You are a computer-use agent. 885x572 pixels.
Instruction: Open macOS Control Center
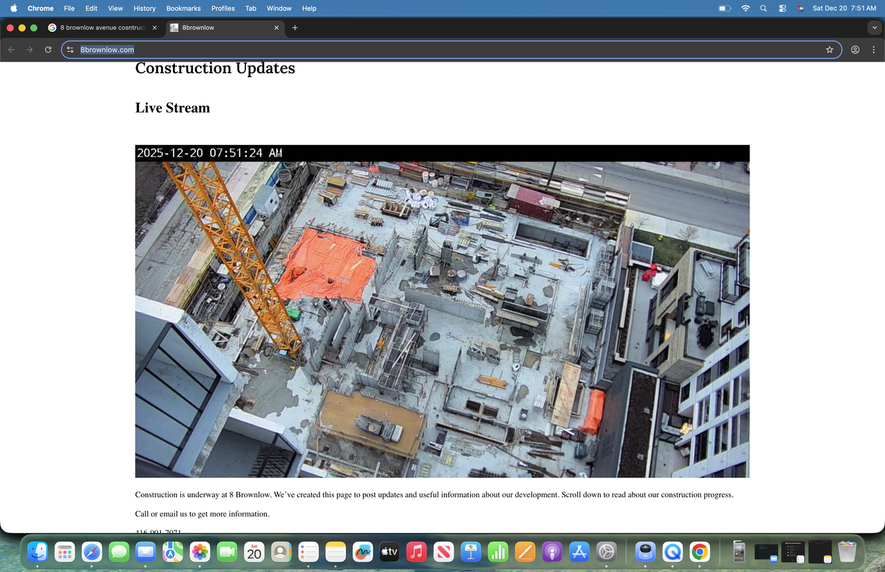pos(782,8)
